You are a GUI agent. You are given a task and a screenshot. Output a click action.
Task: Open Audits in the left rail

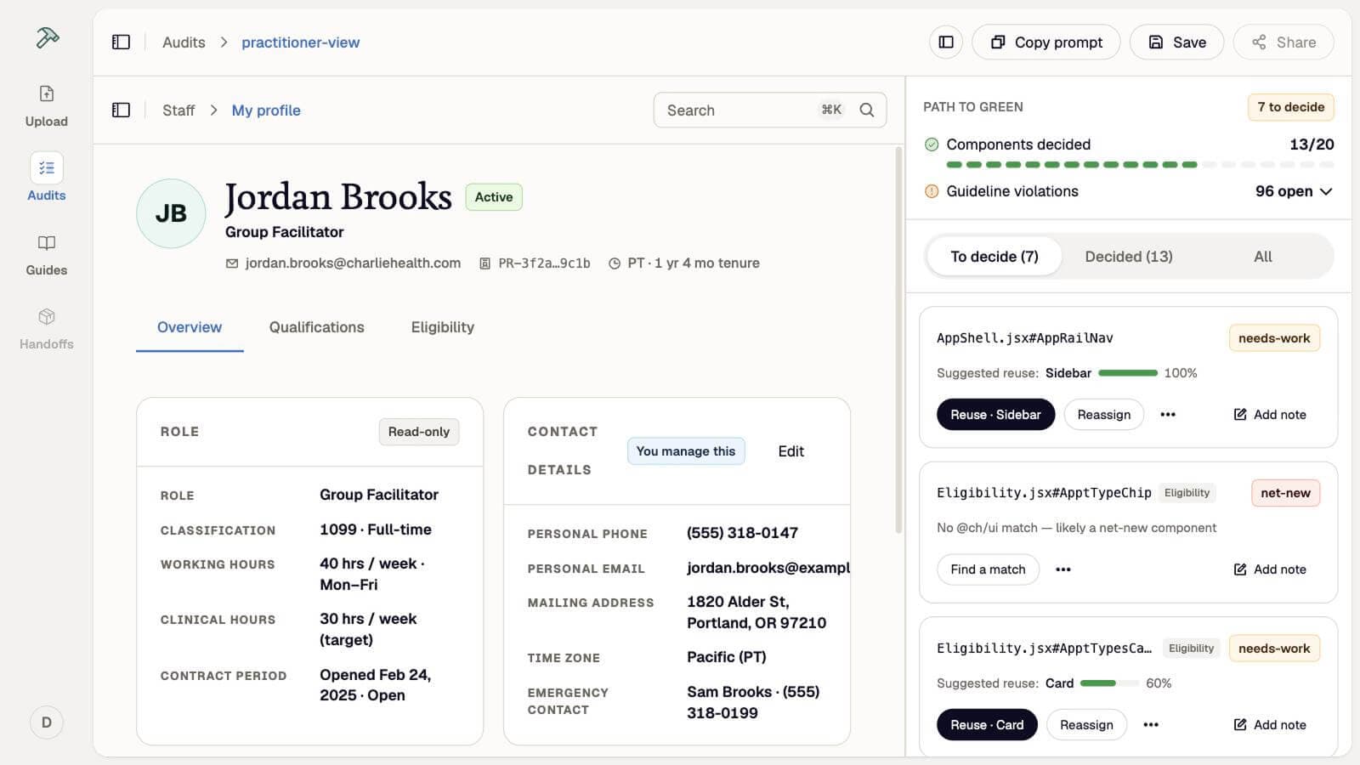[47, 178]
